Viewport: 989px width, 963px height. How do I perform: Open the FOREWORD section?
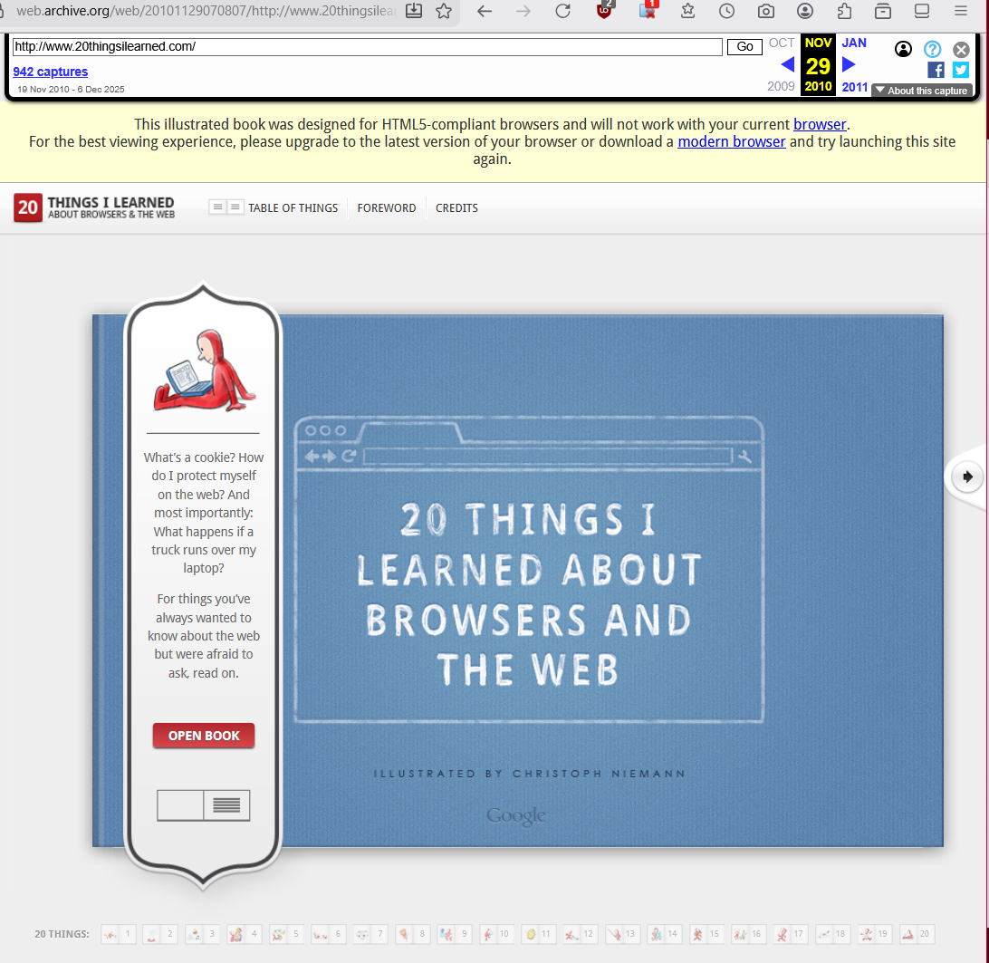tap(387, 207)
